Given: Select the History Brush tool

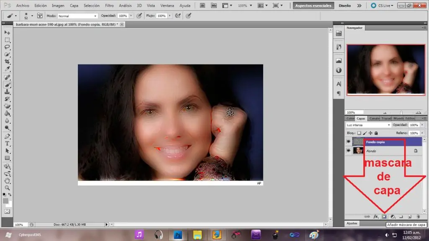Looking at the screenshot, I should [7, 99].
